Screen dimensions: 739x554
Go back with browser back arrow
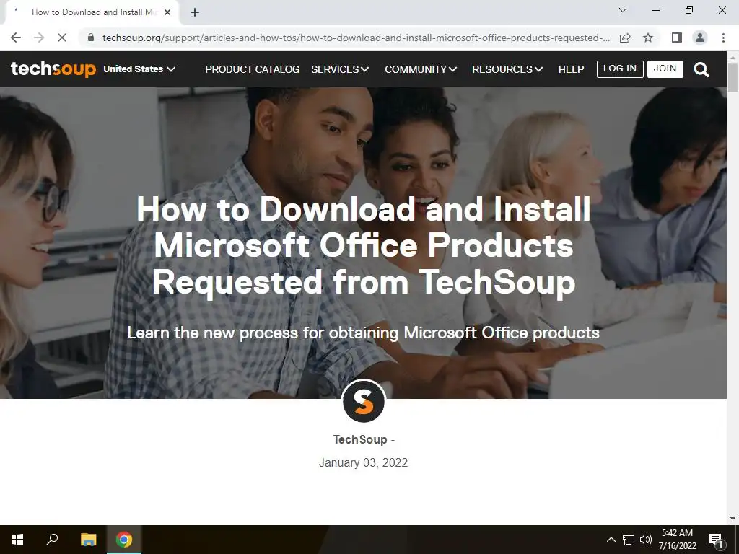16,38
